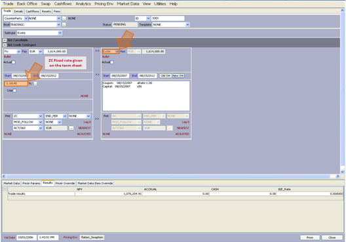Image resolution: width=346 pixels, height=242 pixels.
Task: Enable the Cmp checkbox under the fixed rate
Action: [14, 91]
